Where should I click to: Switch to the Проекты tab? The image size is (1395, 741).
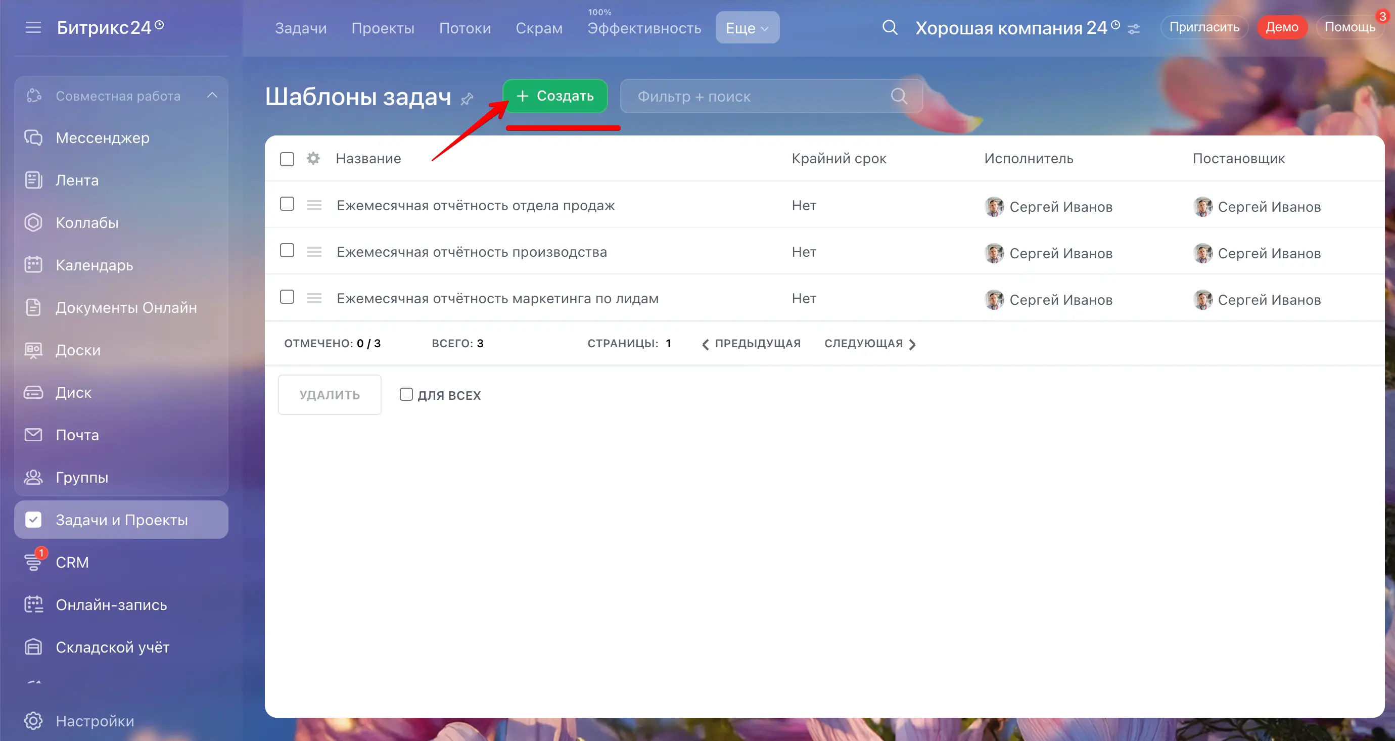tap(382, 28)
